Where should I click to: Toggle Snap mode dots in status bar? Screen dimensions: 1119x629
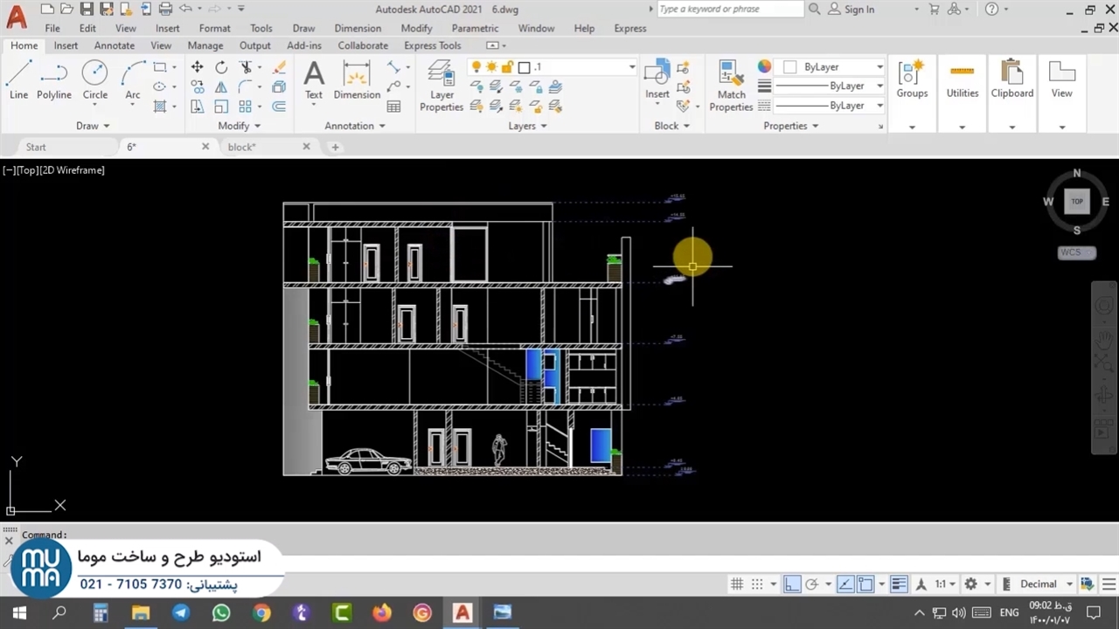pyautogui.click(x=757, y=584)
